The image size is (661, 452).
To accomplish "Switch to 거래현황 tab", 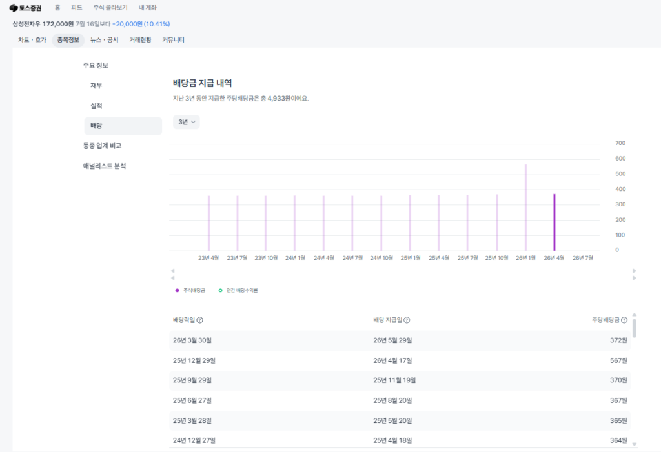I will pos(140,40).
